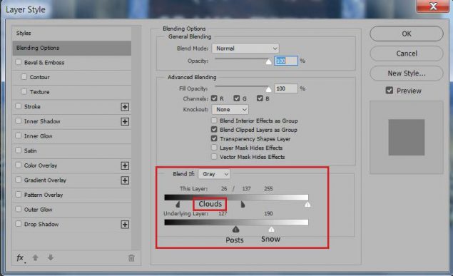The height and width of the screenshot is (276, 453).
Task: Uncheck Transparency Shapes Layer
Action: tap(214, 138)
